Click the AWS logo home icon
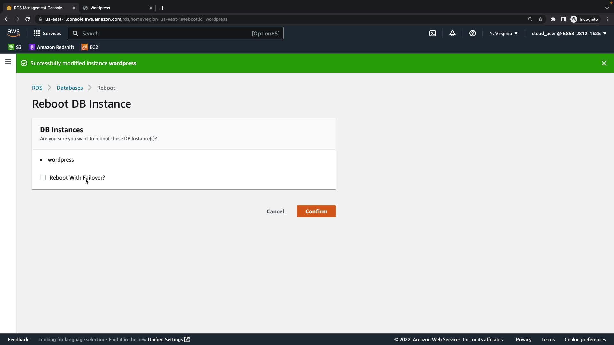 13,33
